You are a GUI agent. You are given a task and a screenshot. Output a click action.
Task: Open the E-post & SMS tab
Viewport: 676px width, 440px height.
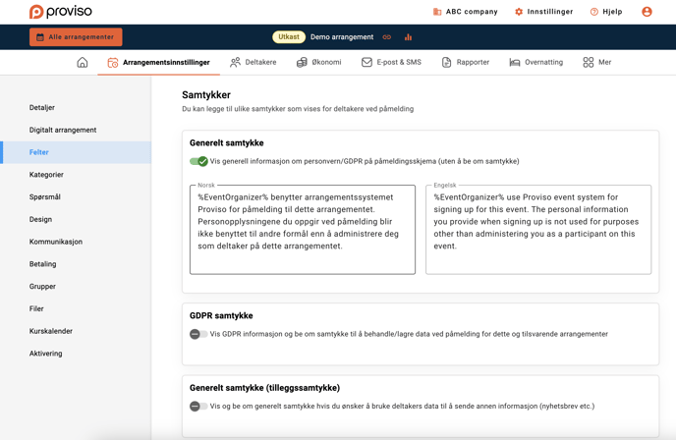tap(391, 62)
